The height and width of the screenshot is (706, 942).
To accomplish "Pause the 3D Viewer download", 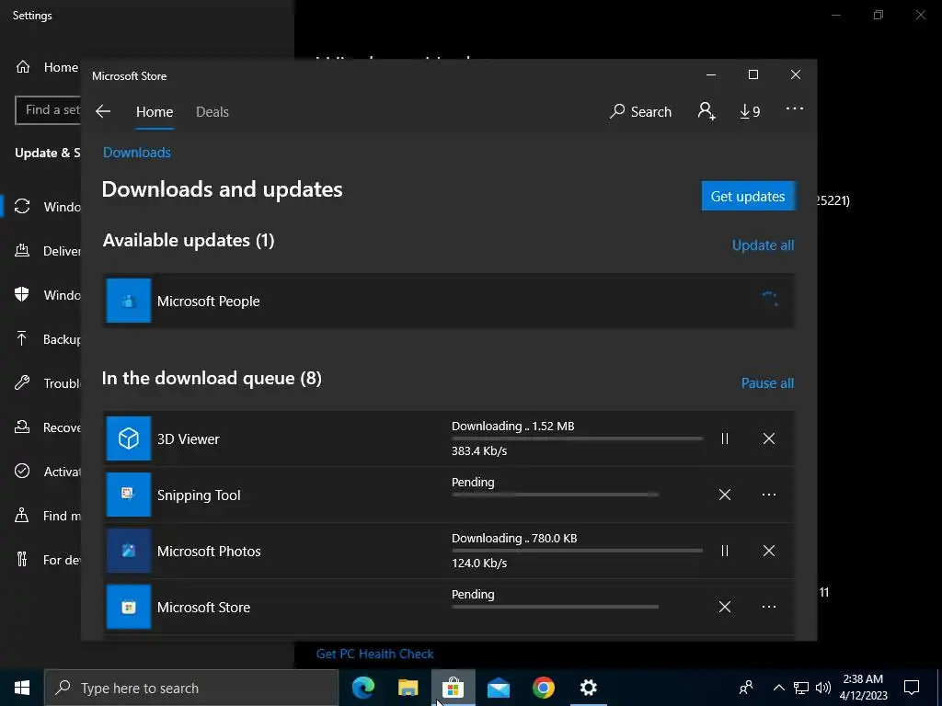I will 725,438.
